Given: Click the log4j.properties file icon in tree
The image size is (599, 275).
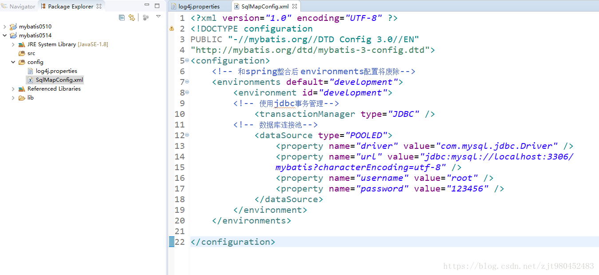Looking at the screenshot, I should point(30,71).
